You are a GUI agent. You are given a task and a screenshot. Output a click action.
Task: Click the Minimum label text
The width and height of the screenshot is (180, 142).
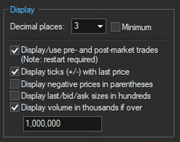pos(136,27)
